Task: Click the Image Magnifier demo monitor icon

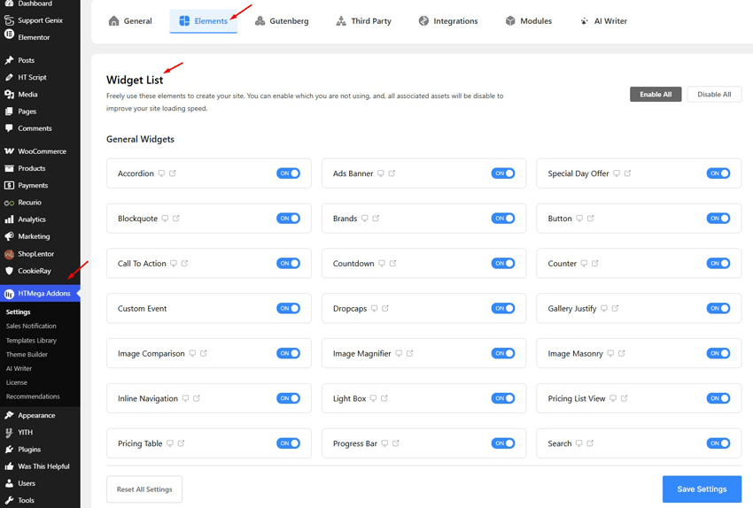Action: pos(399,353)
